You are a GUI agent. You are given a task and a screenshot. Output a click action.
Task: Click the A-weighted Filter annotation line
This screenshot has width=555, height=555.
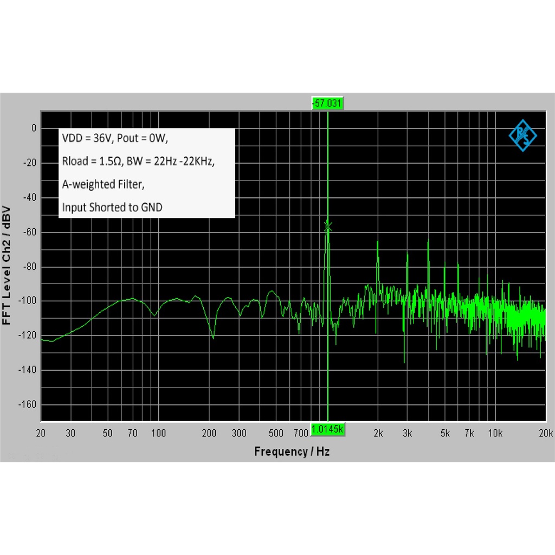pos(103,184)
